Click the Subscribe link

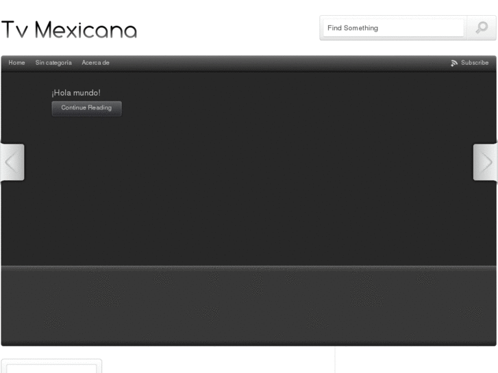point(475,62)
